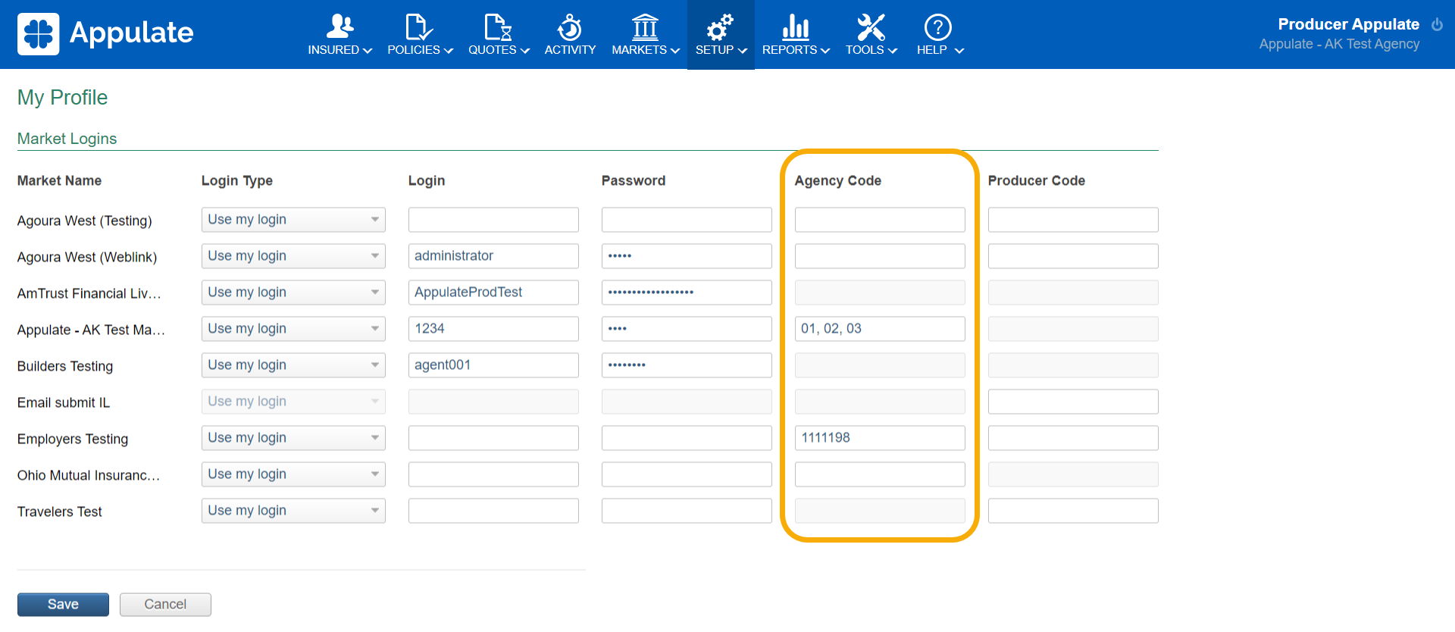Image resolution: width=1455 pixels, height=632 pixels.
Task: Expand Login Type dropdown for Builders Testing
Action: point(293,365)
